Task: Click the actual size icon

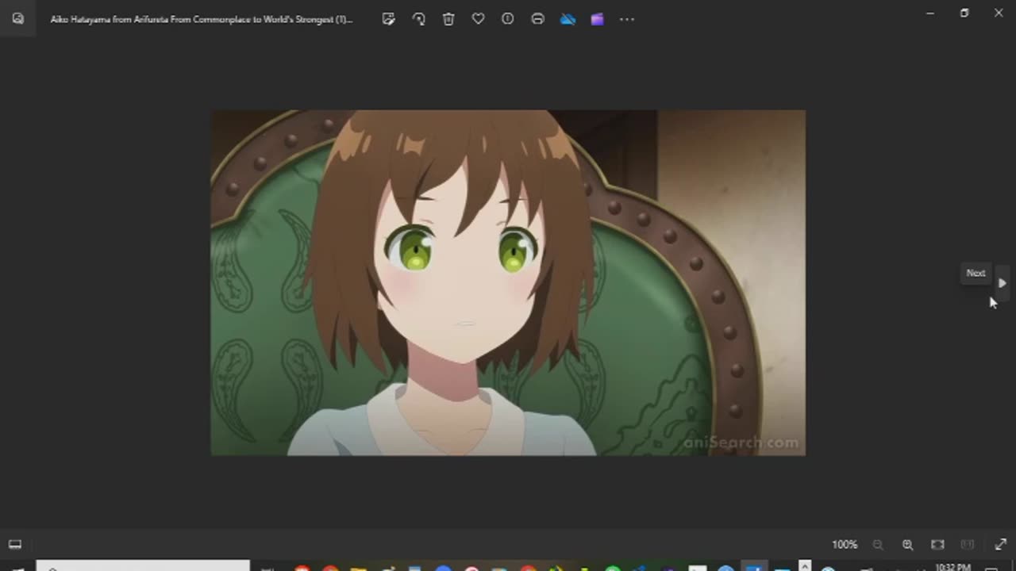Action: coord(968,545)
